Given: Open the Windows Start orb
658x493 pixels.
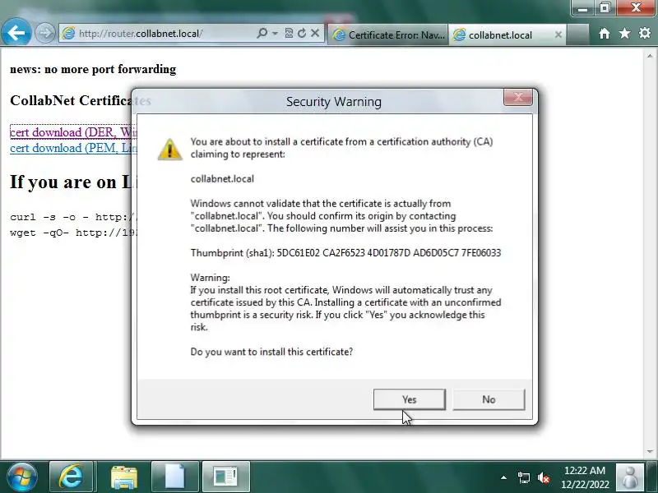Looking at the screenshot, I should pos(22,477).
